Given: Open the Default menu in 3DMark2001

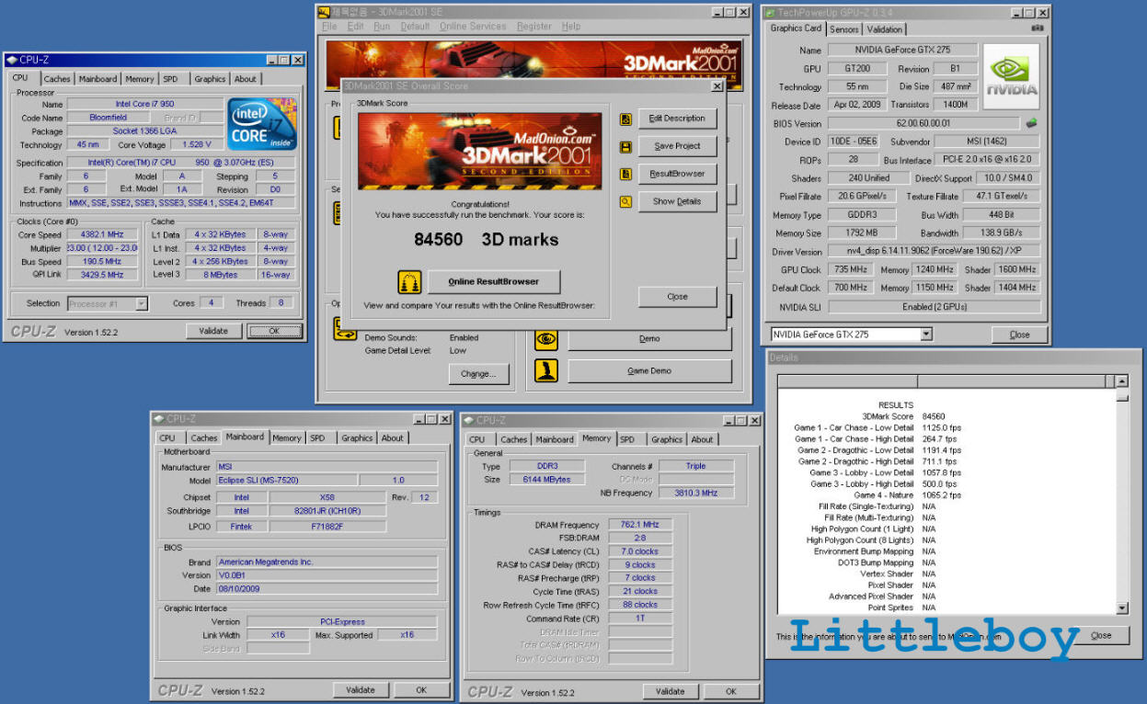Looking at the screenshot, I should pos(415,27).
